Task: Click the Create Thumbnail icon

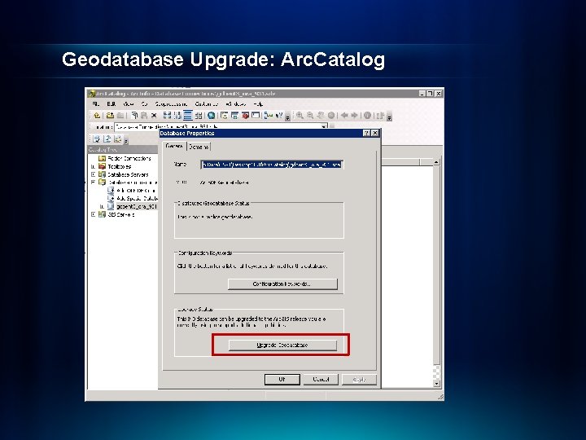Action: pos(380,116)
